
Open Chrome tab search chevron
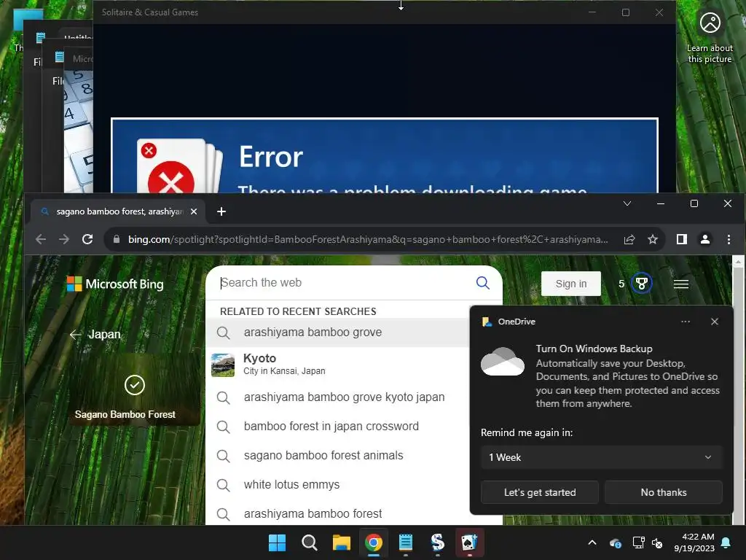coord(627,203)
